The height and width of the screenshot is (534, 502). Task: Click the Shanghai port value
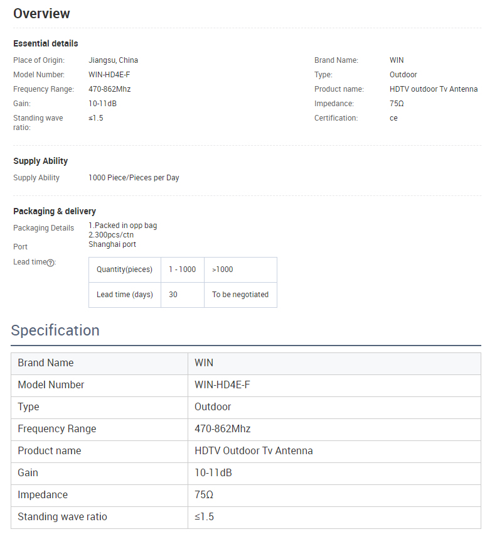coord(112,244)
